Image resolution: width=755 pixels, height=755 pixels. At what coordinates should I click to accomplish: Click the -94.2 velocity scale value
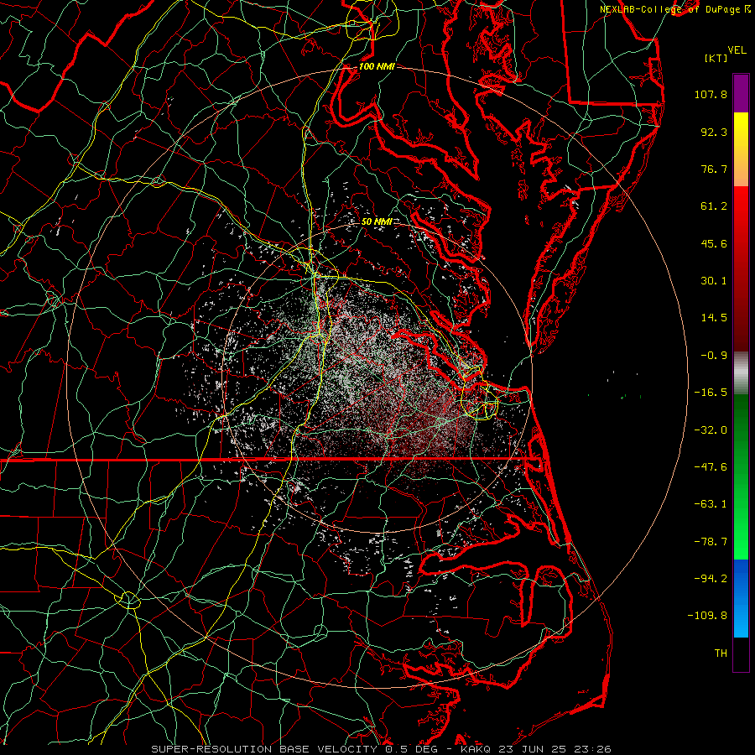click(711, 579)
